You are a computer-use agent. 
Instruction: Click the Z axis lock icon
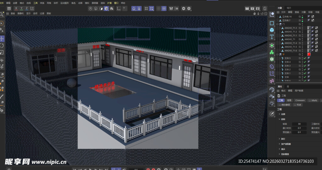coord(27,8)
